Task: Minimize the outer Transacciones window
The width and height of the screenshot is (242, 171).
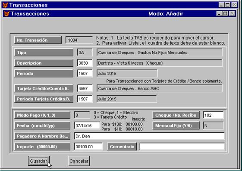Action: tap(221, 5)
